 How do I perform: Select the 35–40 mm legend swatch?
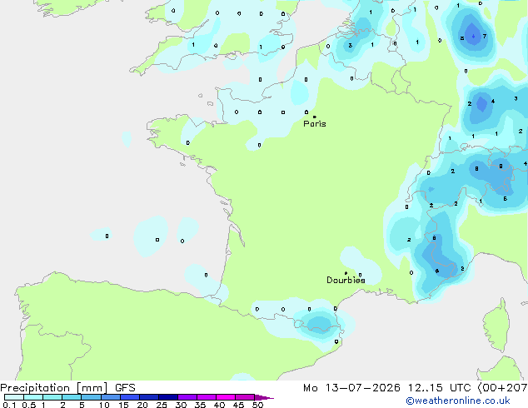tap(206, 397)
